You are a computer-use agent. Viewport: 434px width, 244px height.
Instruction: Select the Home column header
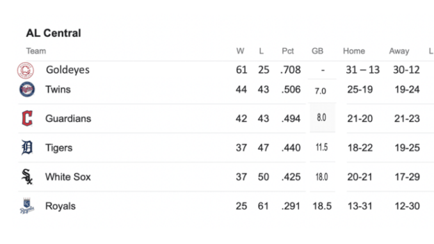(x=354, y=51)
